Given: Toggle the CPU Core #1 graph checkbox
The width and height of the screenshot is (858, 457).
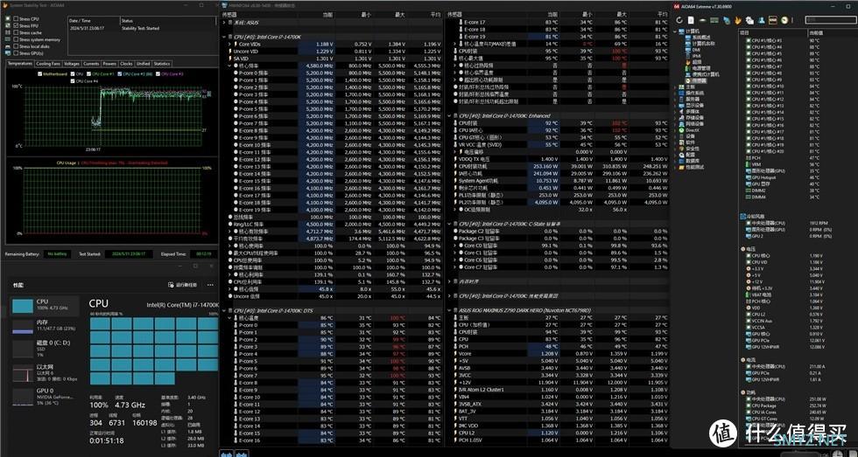Looking at the screenshot, I should point(88,74).
